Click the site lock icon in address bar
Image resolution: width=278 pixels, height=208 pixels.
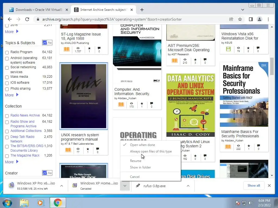[x=38, y=19]
